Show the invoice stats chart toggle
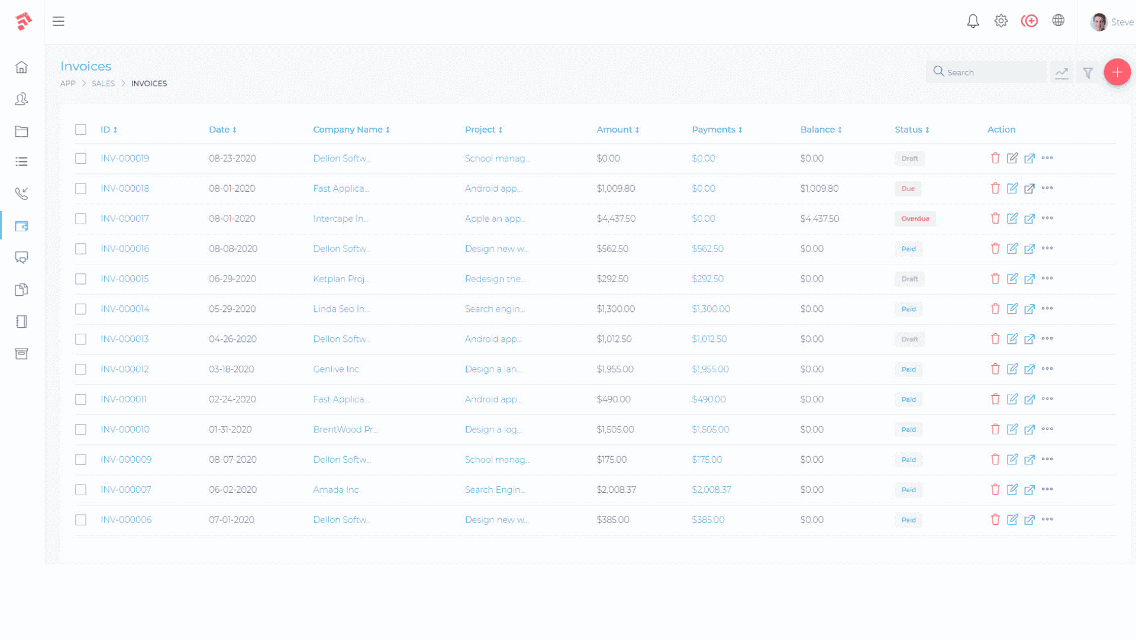Image resolution: width=1136 pixels, height=639 pixels. [x=1061, y=73]
